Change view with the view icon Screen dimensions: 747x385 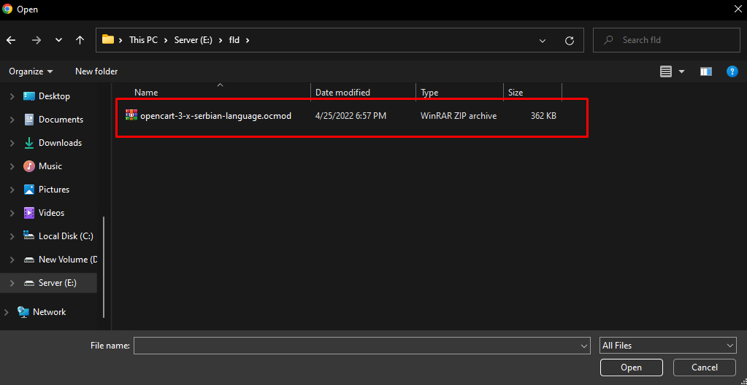[x=665, y=71]
